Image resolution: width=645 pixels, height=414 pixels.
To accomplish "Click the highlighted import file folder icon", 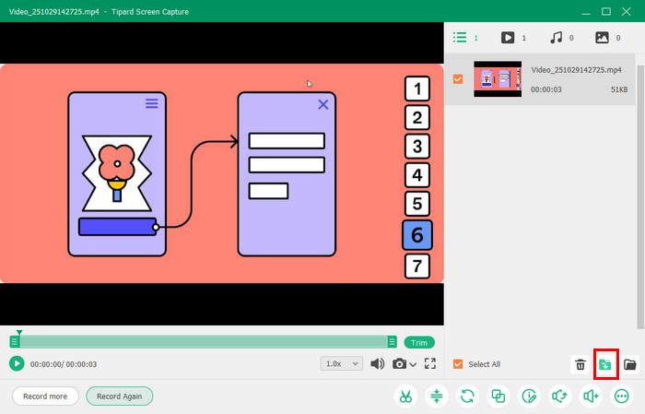I will [605, 364].
